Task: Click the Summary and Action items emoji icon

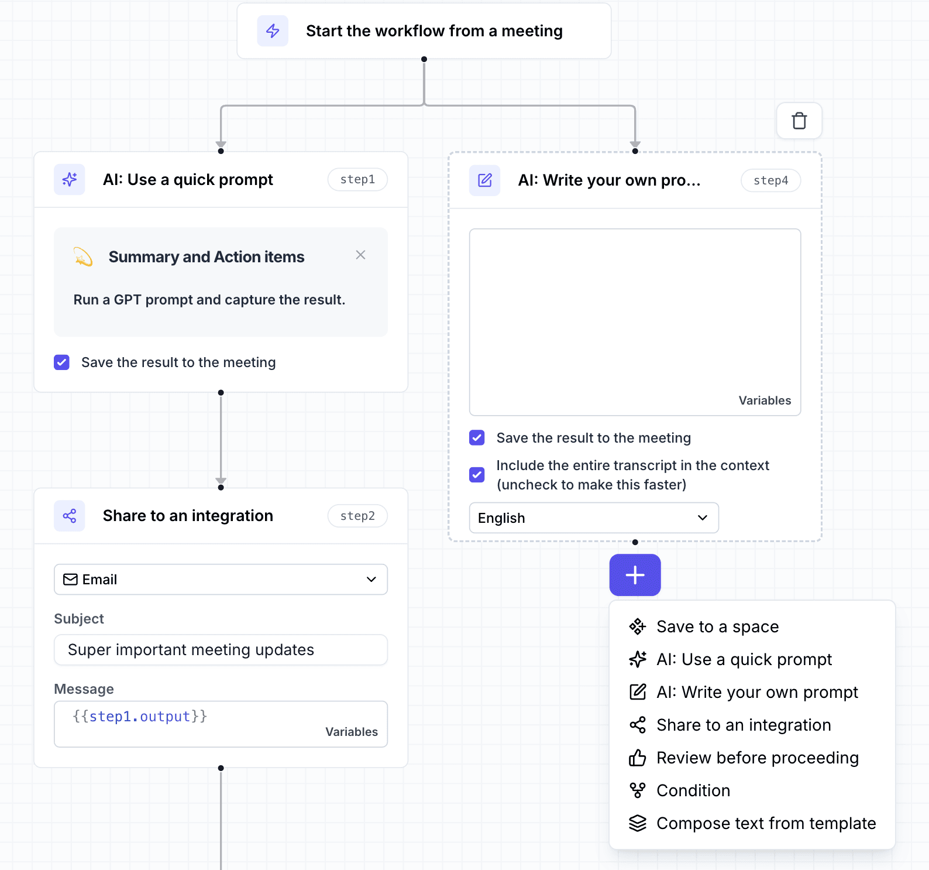Action: click(83, 256)
